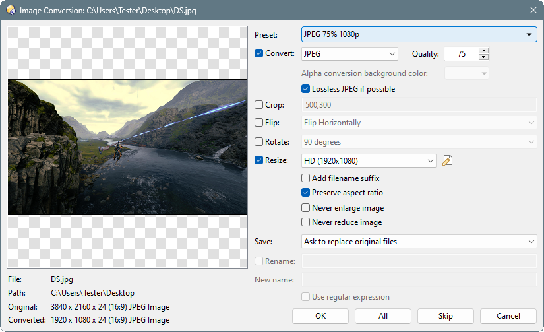
Task: Click the All button
Action: coord(383,316)
